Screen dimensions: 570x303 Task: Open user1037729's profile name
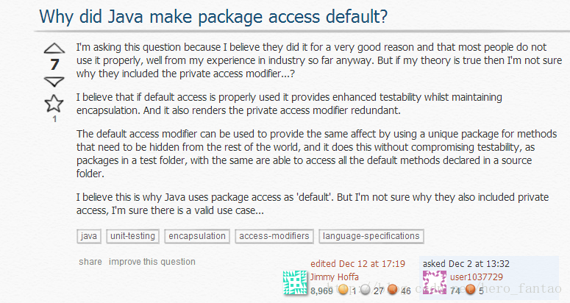click(476, 277)
